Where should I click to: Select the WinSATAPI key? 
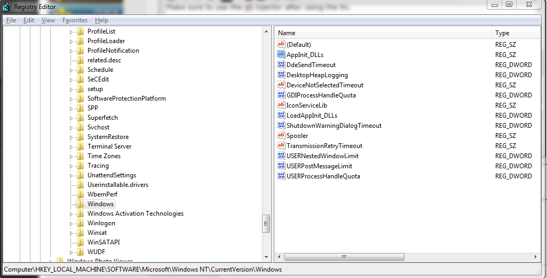click(x=104, y=242)
